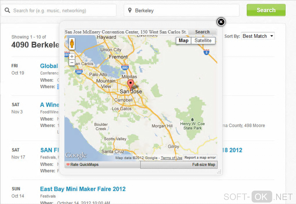Image resolution: width=296 pixels, height=204 pixels.
Task: Zoom in the map with plus button
Action: point(72,56)
